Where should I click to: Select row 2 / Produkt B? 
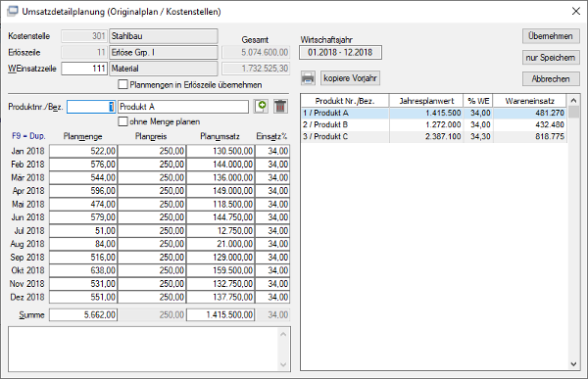click(433, 124)
